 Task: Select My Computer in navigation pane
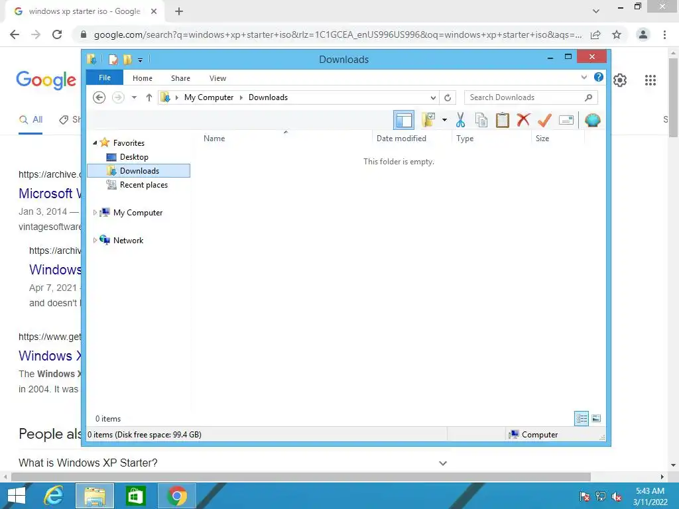pyautogui.click(x=138, y=213)
